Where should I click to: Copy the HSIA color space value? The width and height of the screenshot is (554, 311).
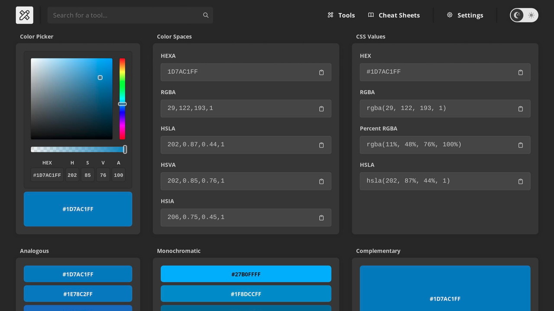pyautogui.click(x=321, y=218)
